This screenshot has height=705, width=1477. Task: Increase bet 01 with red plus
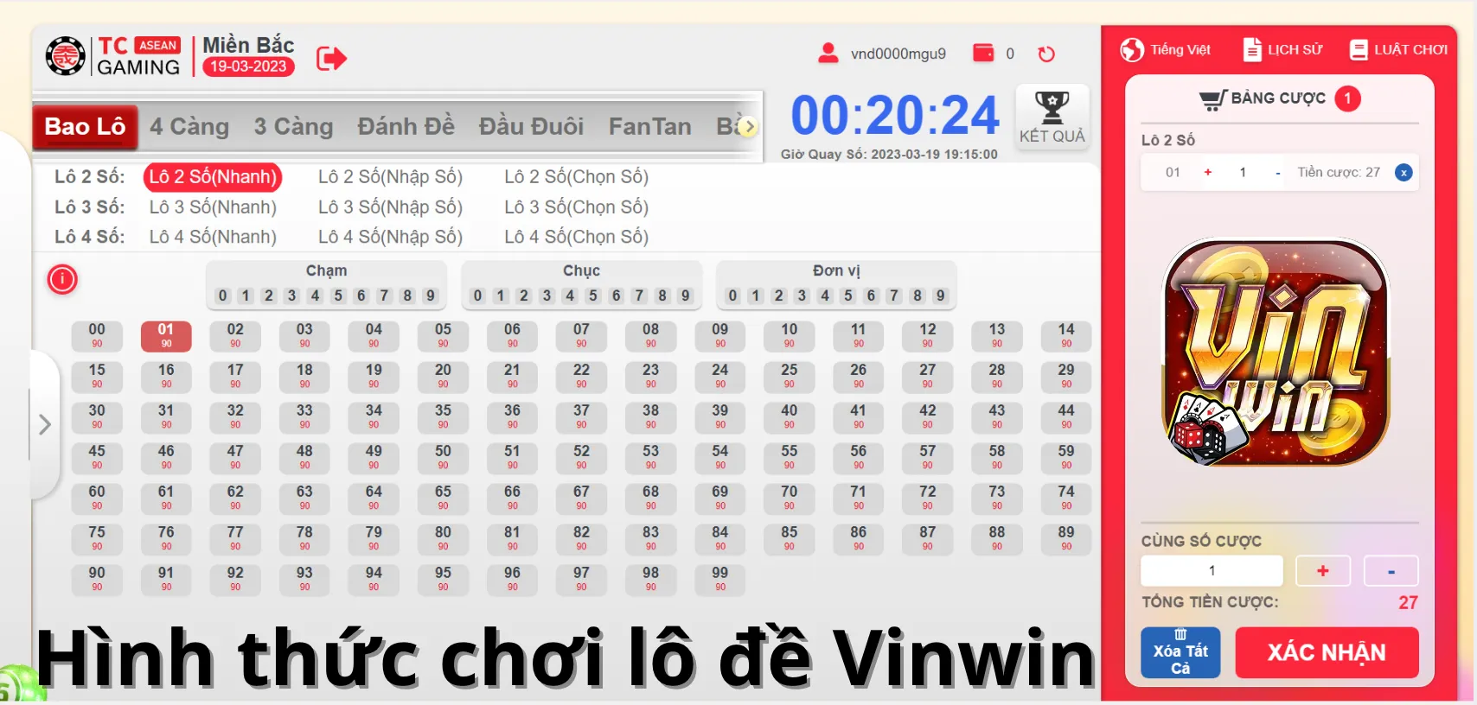(1208, 173)
